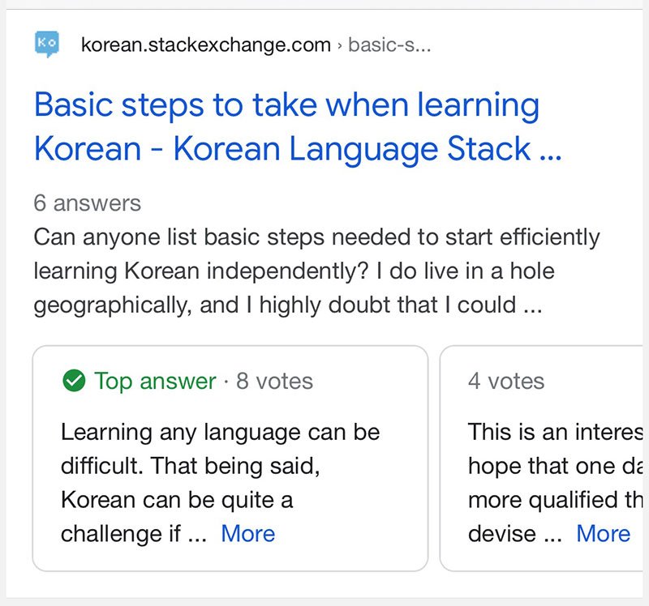This screenshot has width=649, height=606.
Task: Click the 6 answers count
Action: pyautogui.click(x=87, y=203)
